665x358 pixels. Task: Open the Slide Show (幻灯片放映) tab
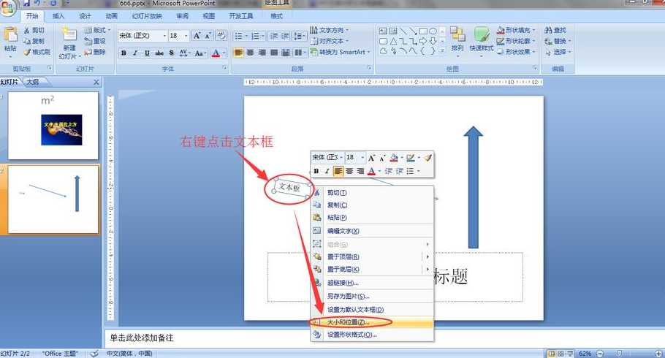pyautogui.click(x=147, y=16)
